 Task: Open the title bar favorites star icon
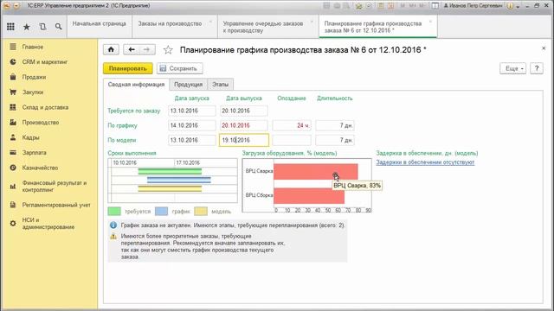point(358,6)
